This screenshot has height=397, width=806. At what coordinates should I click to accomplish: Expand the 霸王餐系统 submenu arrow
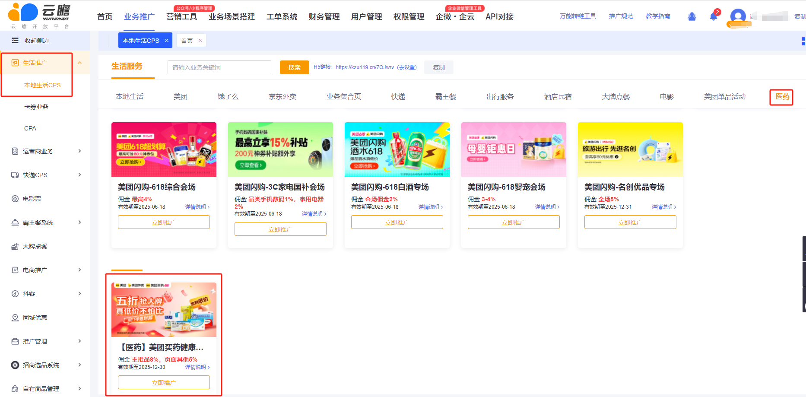click(80, 222)
